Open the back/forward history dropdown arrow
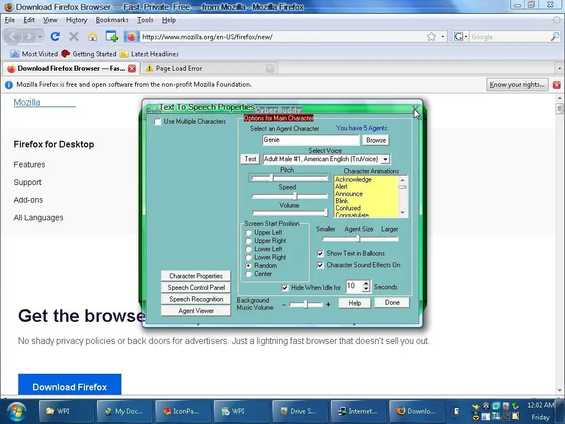The image size is (565, 424). pos(40,36)
